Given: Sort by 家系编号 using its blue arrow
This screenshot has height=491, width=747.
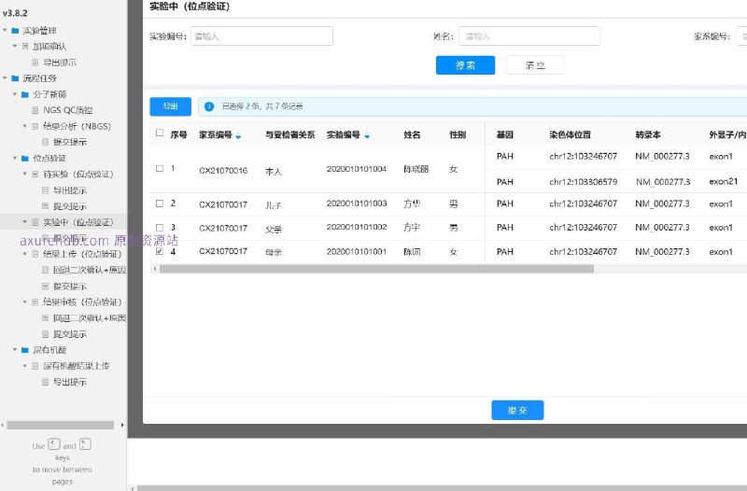Looking at the screenshot, I should (238, 136).
